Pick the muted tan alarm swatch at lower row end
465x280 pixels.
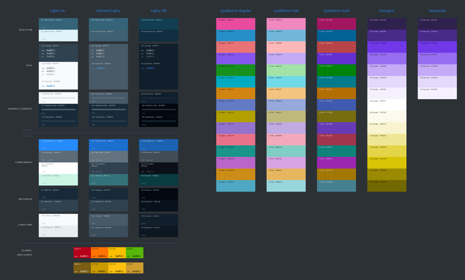tap(134, 268)
